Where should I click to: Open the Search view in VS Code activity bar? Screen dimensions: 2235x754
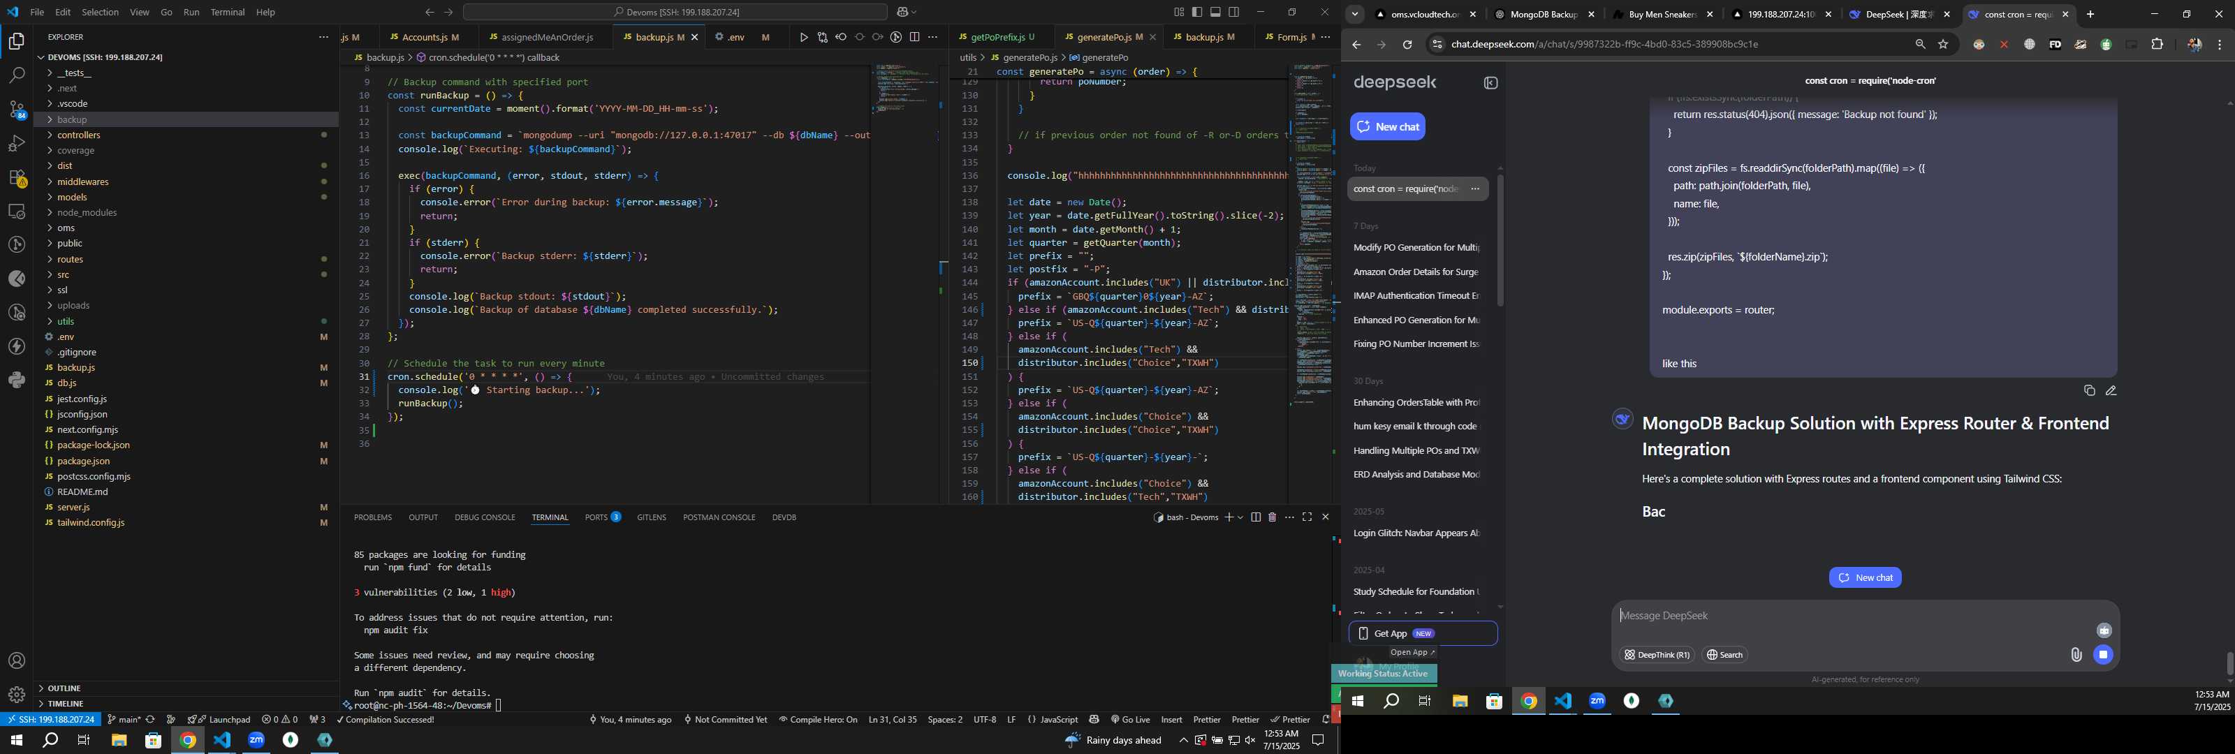[x=17, y=75]
